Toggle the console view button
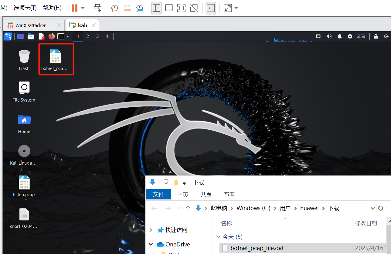 pyautogui.click(x=211, y=8)
